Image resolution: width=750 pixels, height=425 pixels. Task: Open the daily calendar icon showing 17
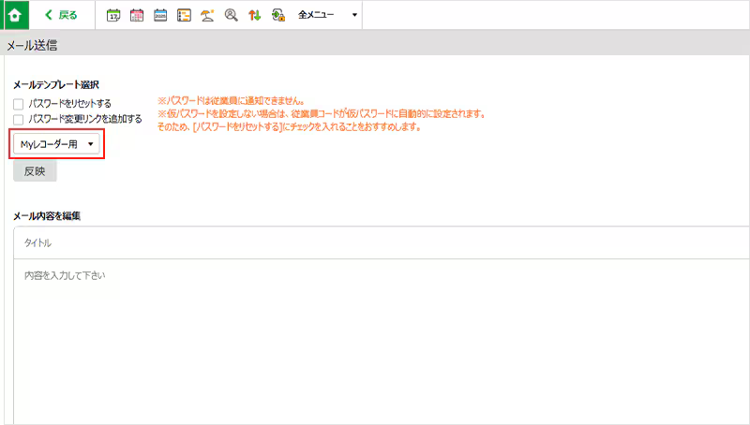pyautogui.click(x=113, y=15)
